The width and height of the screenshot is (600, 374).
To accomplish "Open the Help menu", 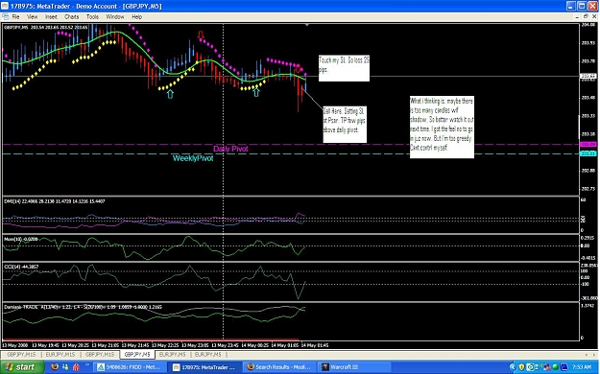I will pos(136,17).
